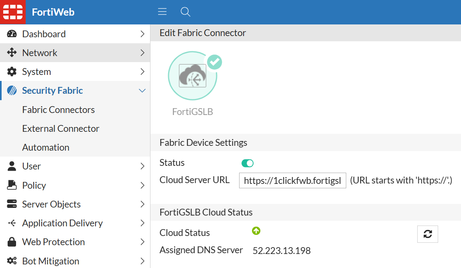Click the FortiWeb product title
This screenshot has height=268, width=461.
click(x=53, y=12)
